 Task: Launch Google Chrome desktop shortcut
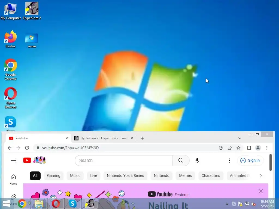pos(11,69)
